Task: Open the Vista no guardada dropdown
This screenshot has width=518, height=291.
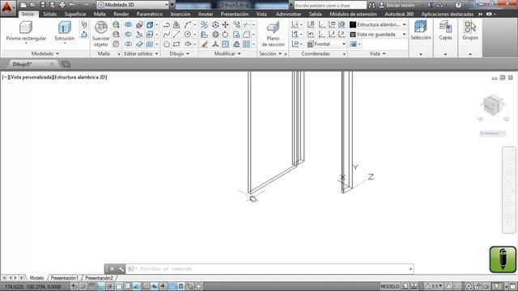Action: tap(379, 34)
